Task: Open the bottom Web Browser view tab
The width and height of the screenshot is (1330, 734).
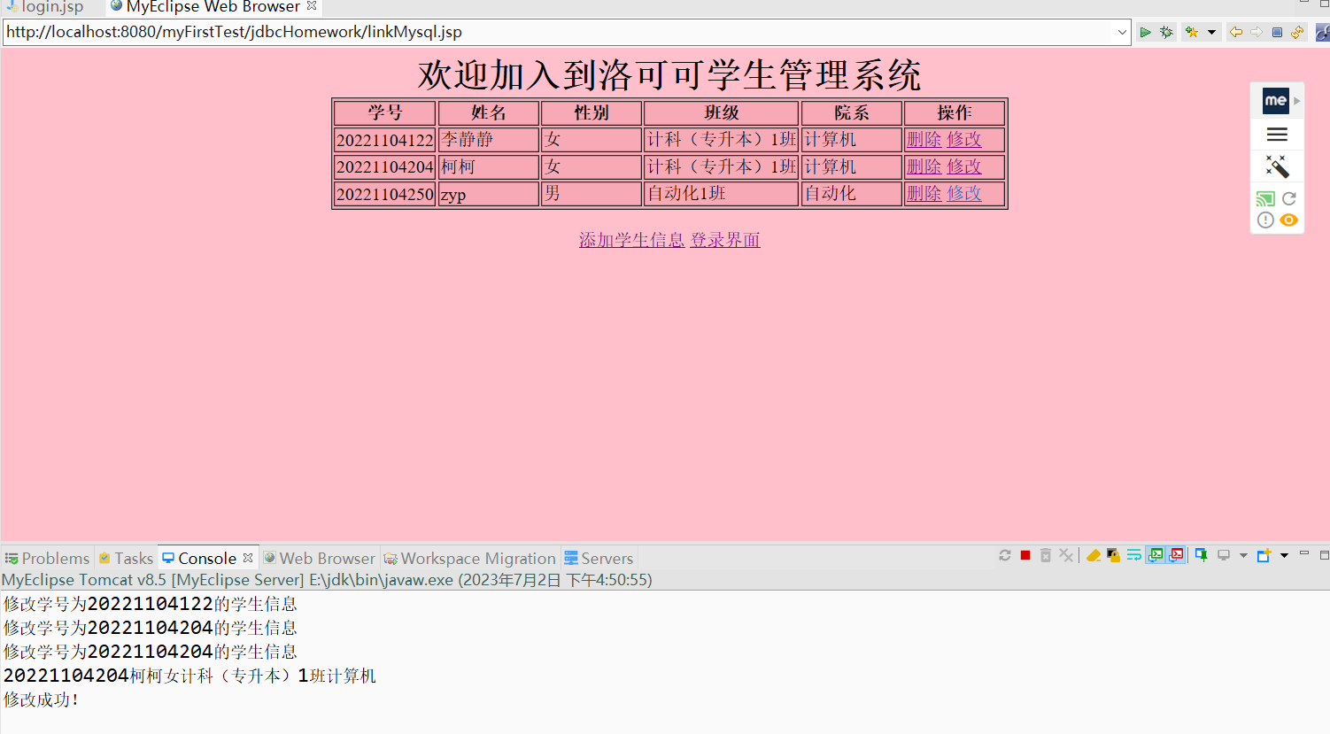Action: pyautogui.click(x=319, y=558)
